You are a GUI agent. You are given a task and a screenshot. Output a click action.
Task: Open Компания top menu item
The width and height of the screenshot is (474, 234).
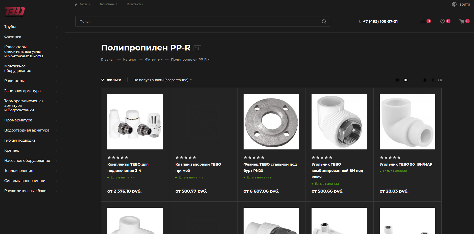[109, 4]
